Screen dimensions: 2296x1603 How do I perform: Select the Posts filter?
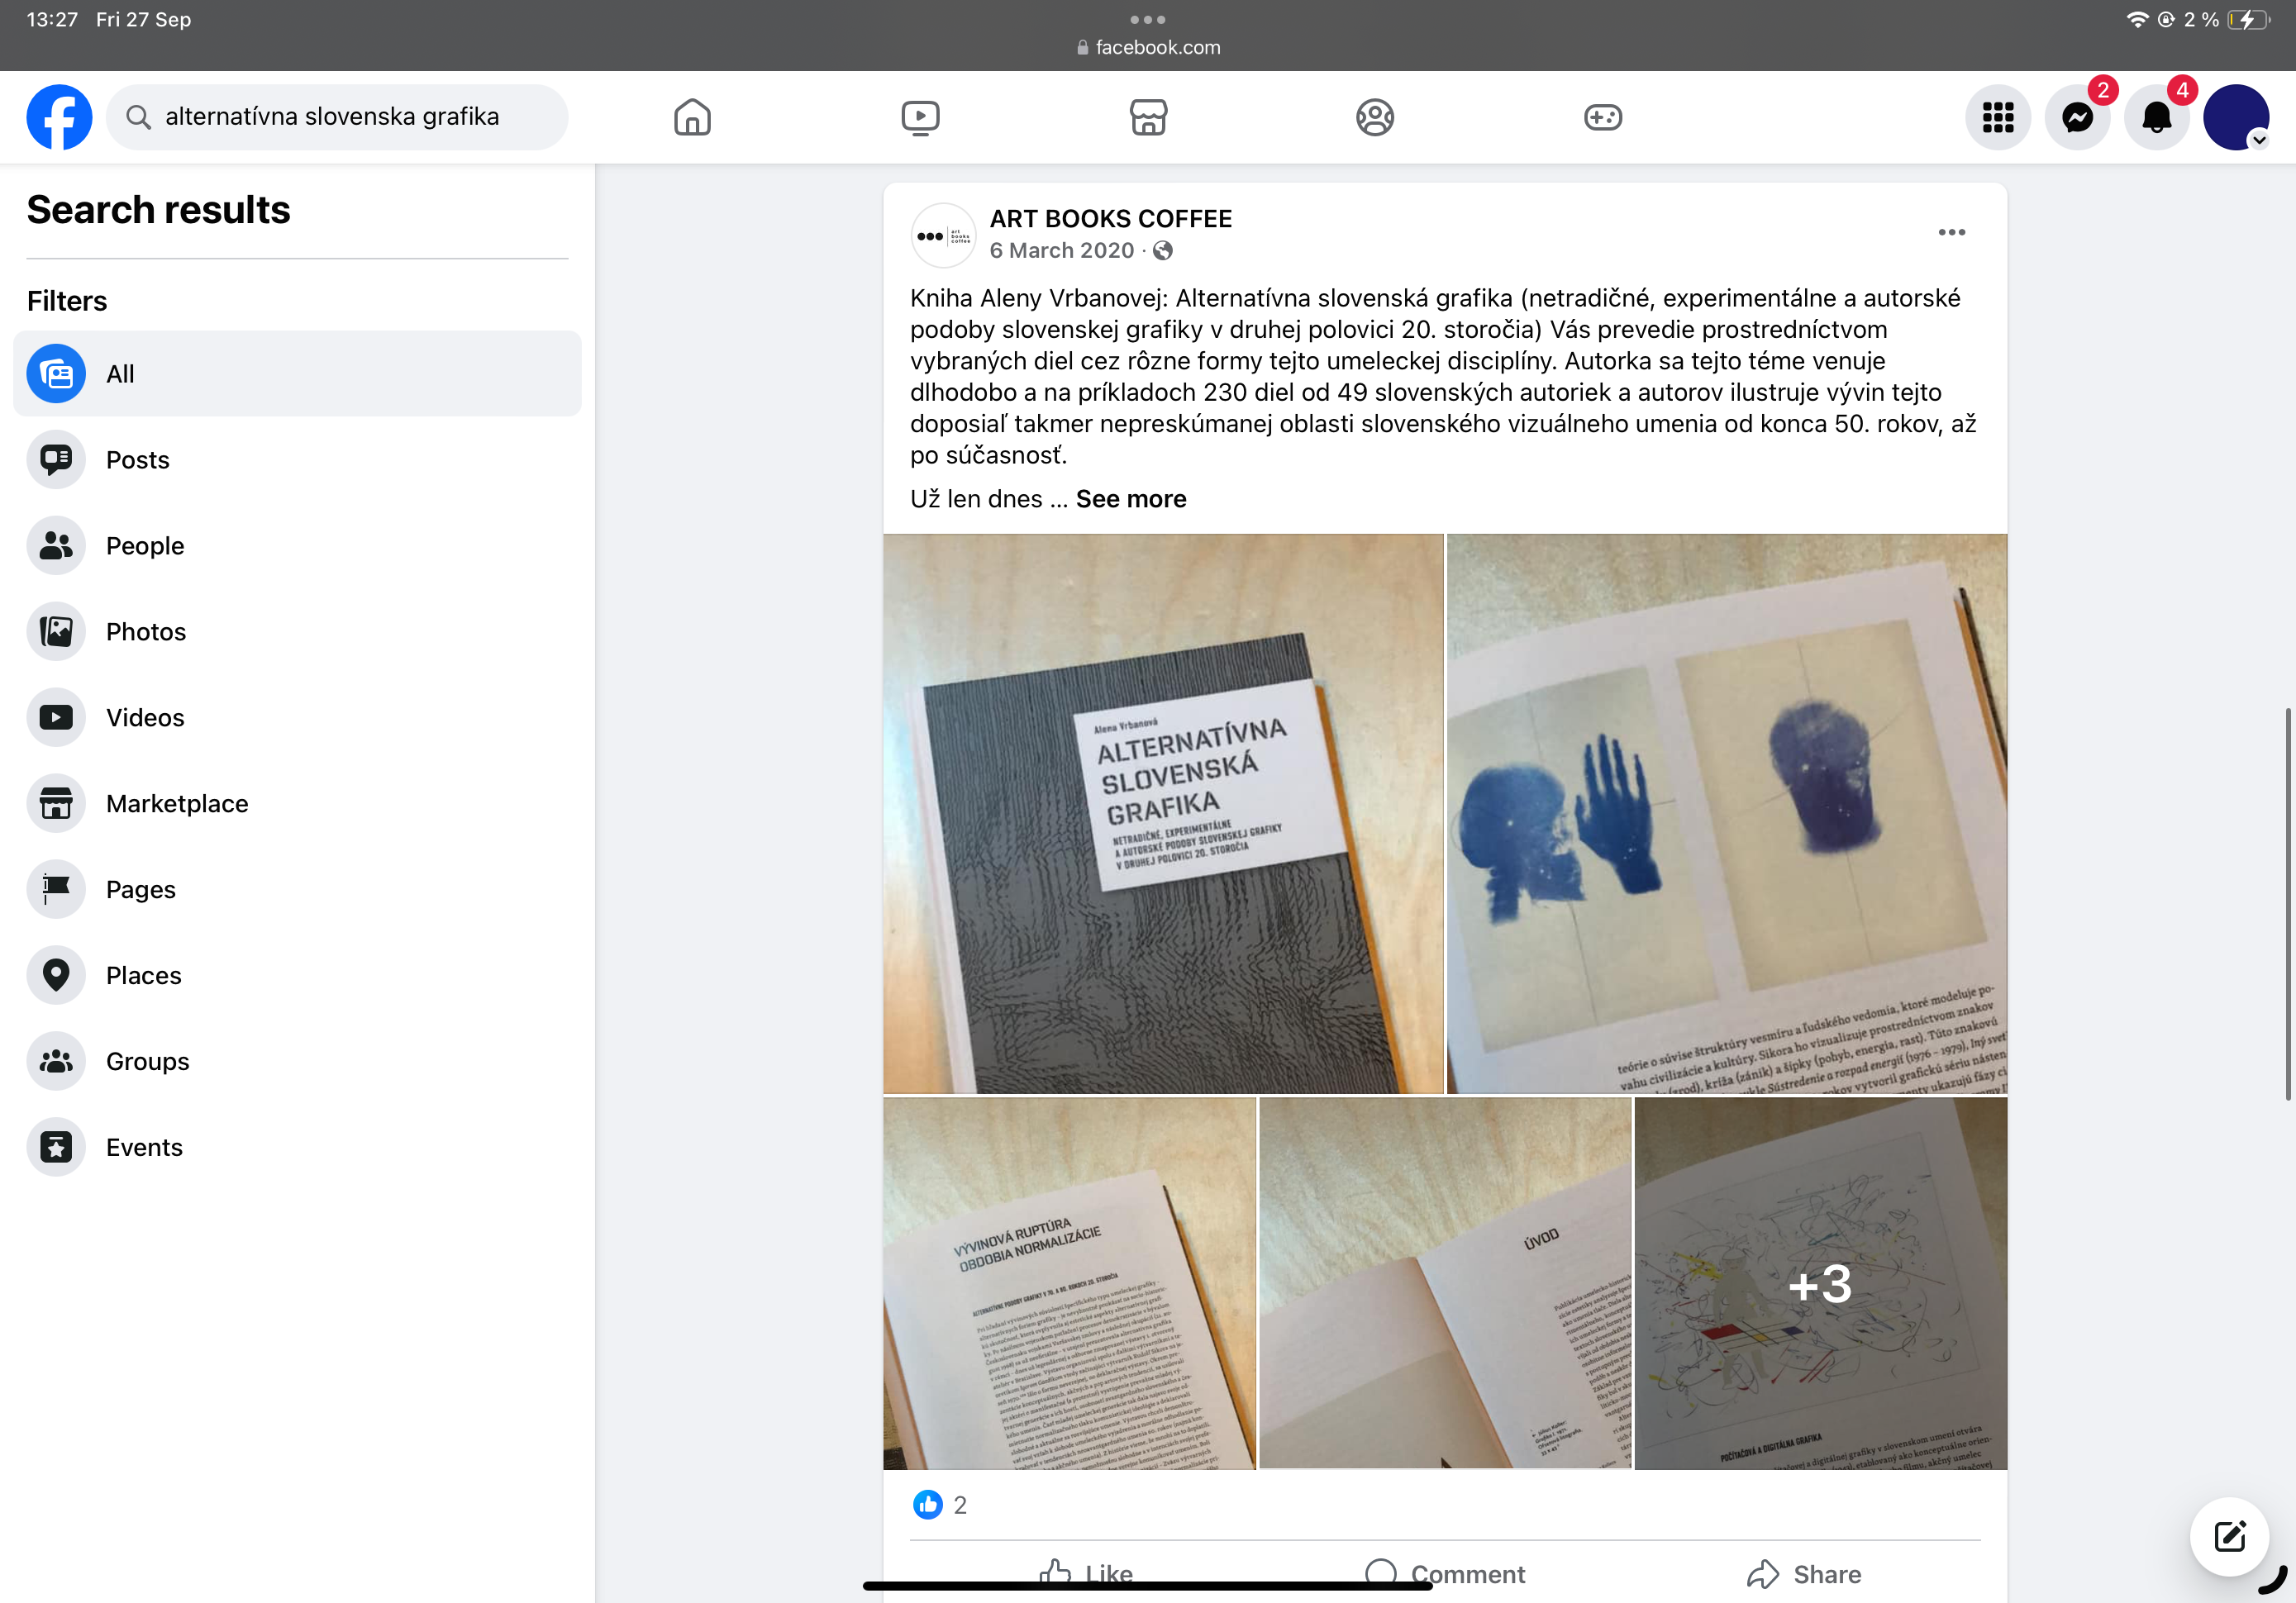[137, 460]
